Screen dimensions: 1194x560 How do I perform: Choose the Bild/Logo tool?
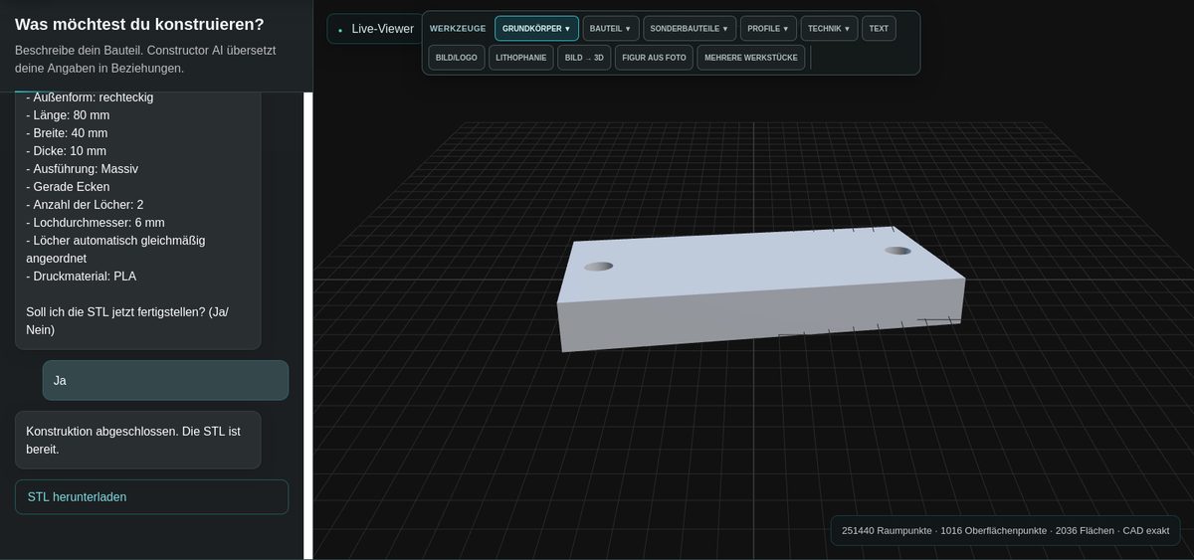[x=457, y=58]
